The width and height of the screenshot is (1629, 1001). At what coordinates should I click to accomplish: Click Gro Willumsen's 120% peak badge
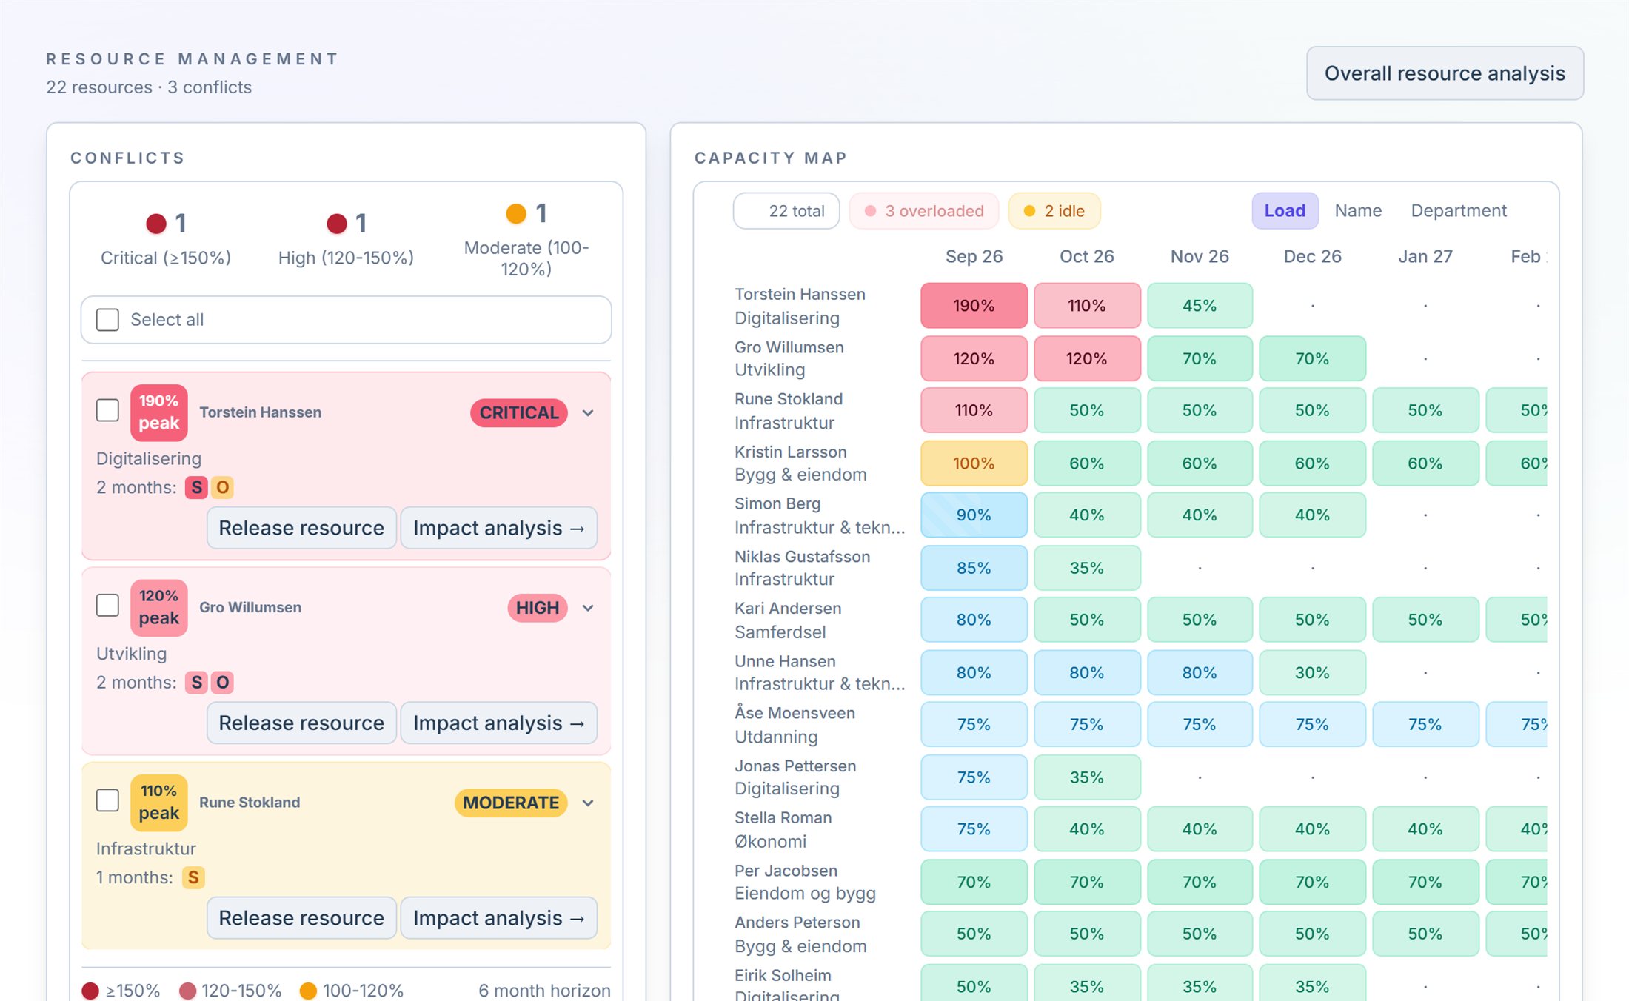pos(158,607)
